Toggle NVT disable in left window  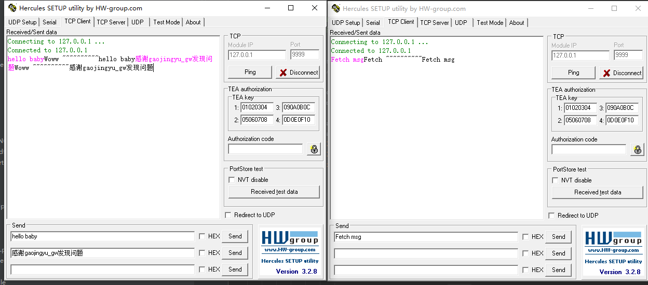(x=232, y=180)
